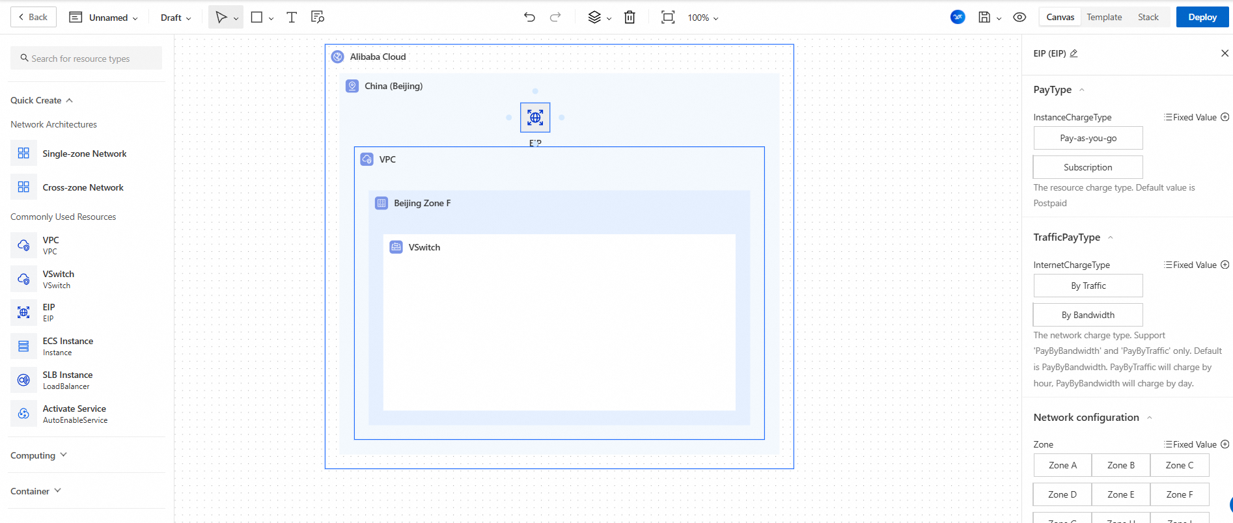Switch to the Stack tab
The image size is (1233, 523).
coord(1148,18)
